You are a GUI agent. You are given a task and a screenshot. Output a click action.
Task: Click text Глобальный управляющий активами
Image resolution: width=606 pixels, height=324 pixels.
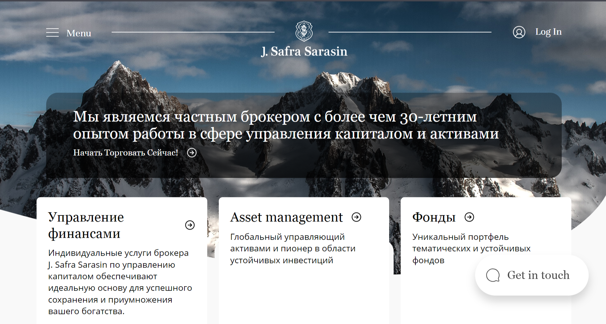coord(293,248)
